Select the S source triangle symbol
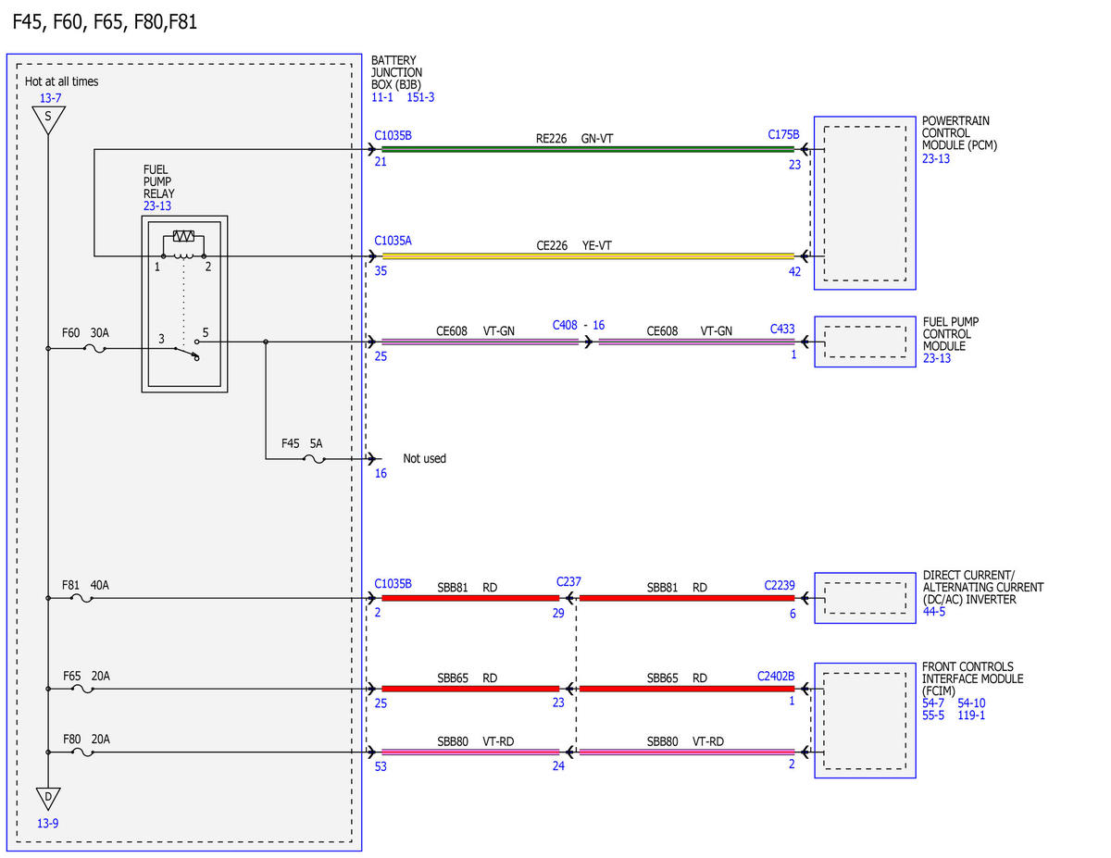The image size is (1111, 858). point(47,120)
